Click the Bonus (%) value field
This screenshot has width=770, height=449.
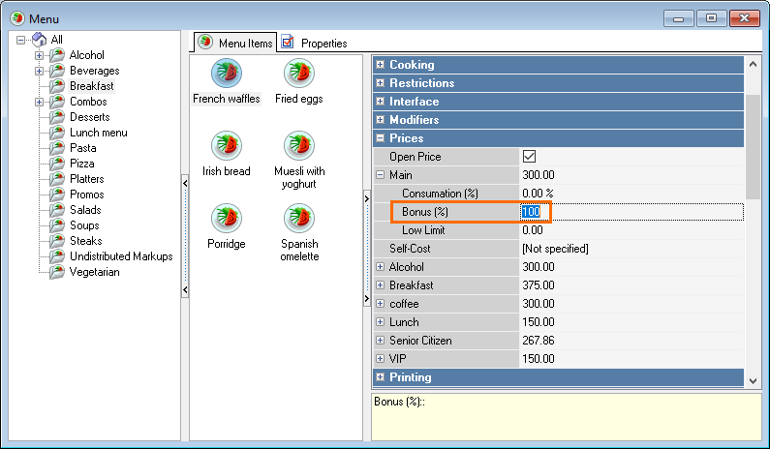[631, 212]
